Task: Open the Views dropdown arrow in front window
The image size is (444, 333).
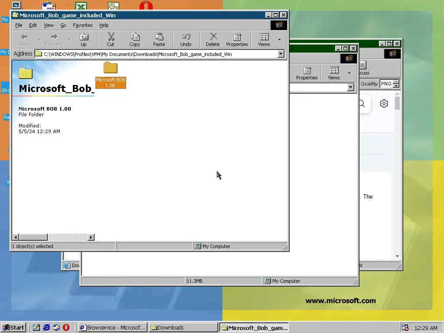Action: click(x=280, y=39)
